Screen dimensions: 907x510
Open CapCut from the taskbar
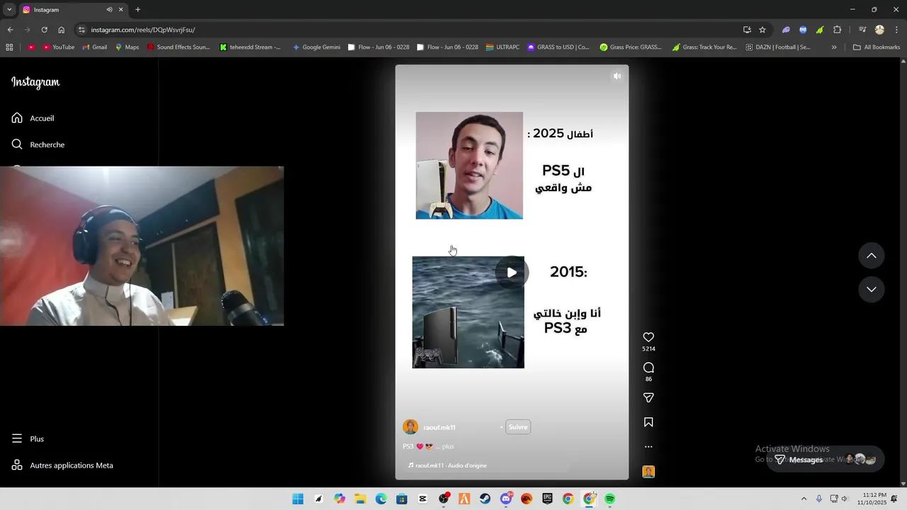coord(422,499)
